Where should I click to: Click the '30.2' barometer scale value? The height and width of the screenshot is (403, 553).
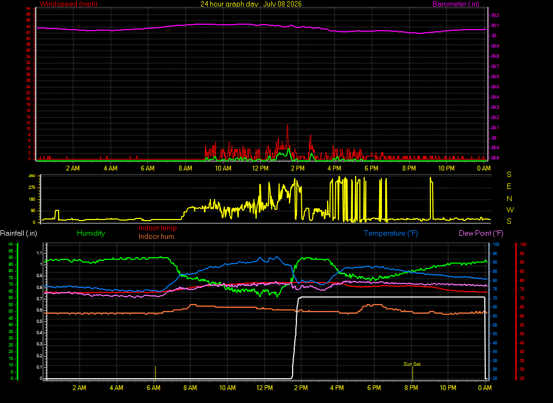pyautogui.click(x=495, y=15)
